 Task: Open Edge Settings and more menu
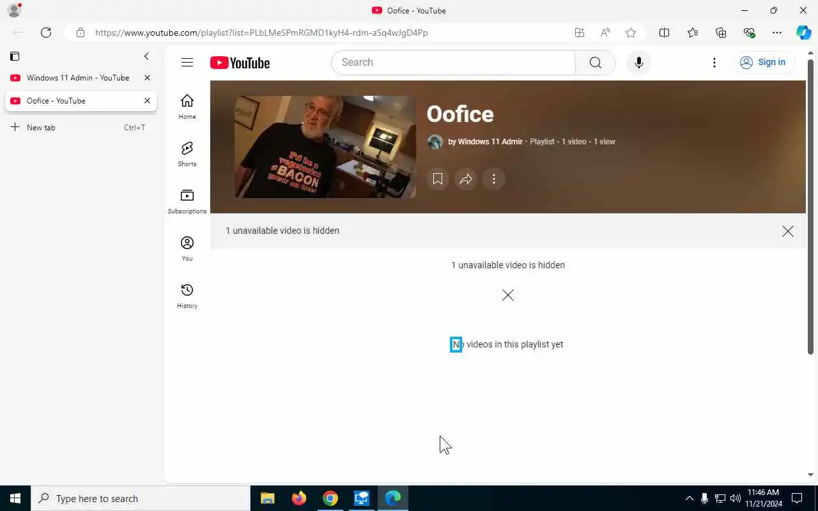tap(777, 33)
